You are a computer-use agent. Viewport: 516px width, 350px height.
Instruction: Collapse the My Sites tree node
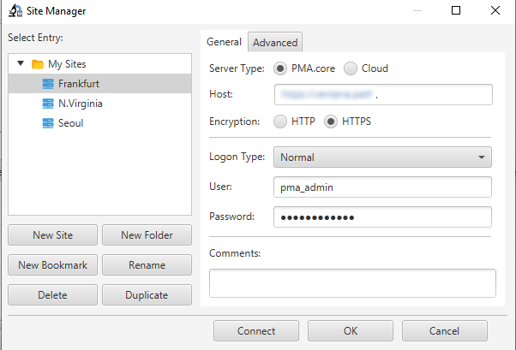pyautogui.click(x=21, y=64)
